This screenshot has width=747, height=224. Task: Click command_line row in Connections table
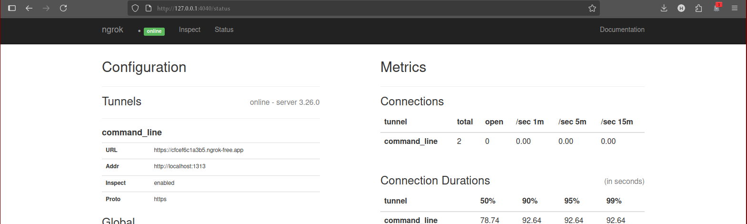tap(411, 141)
